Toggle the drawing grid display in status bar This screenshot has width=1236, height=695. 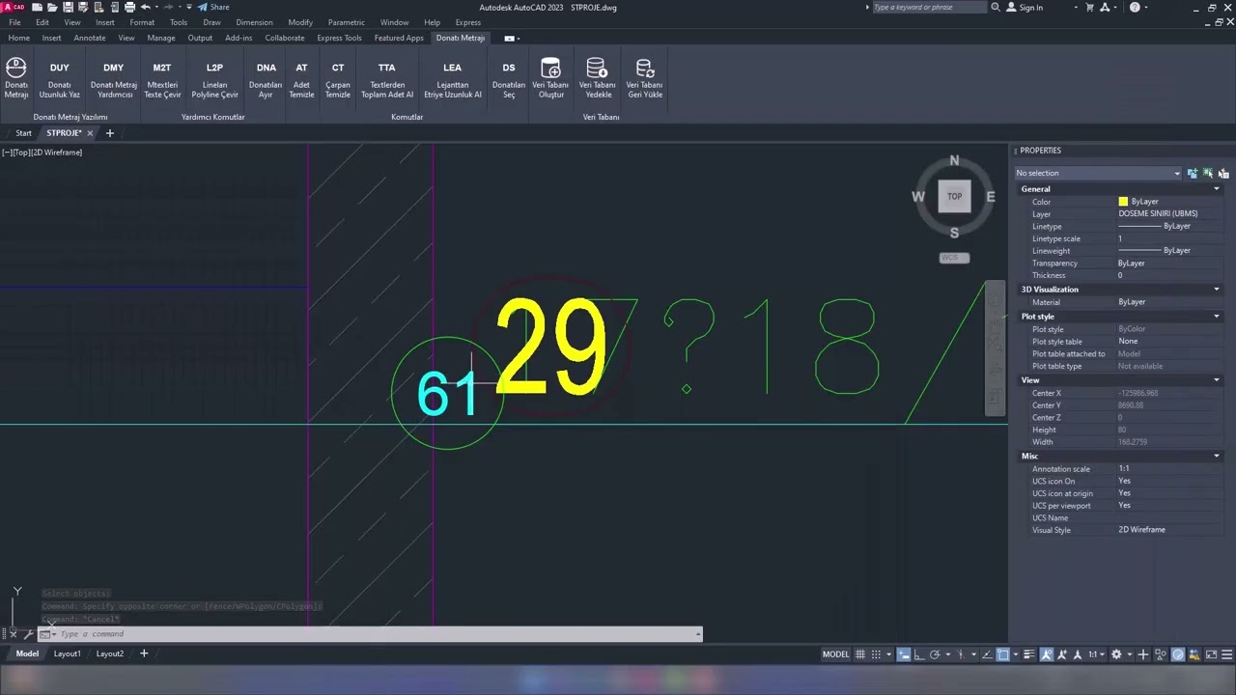tap(860, 654)
